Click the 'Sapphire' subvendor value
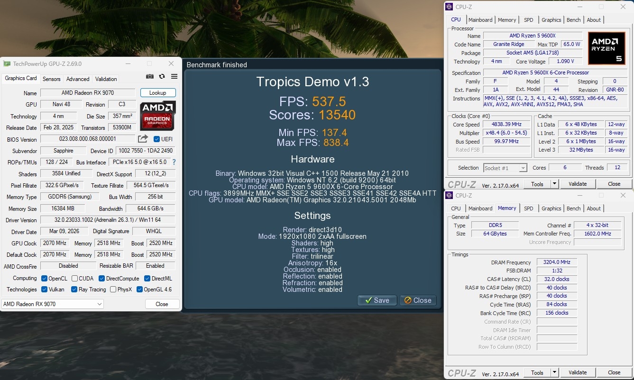The width and height of the screenshot is (634, 380). [x=64, y=151]
